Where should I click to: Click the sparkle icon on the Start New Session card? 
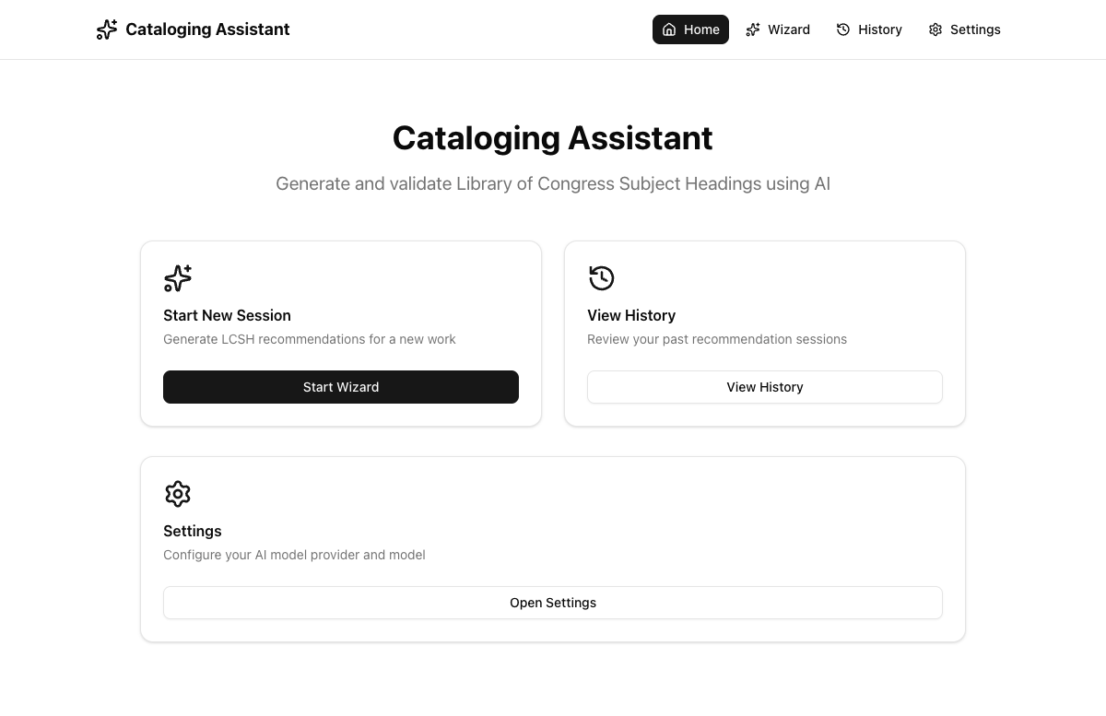tap(178, 278)
